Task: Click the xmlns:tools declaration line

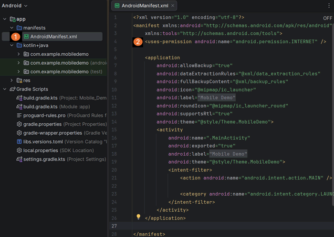Action: click(213, 34)
